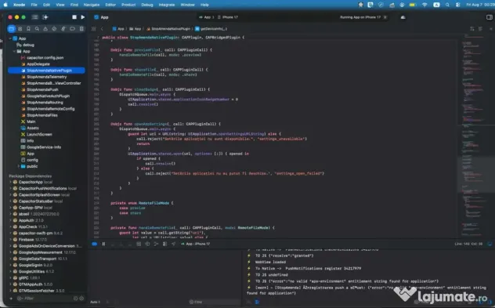Open the Test navigator diamond icon

click(x=54, y=29)
